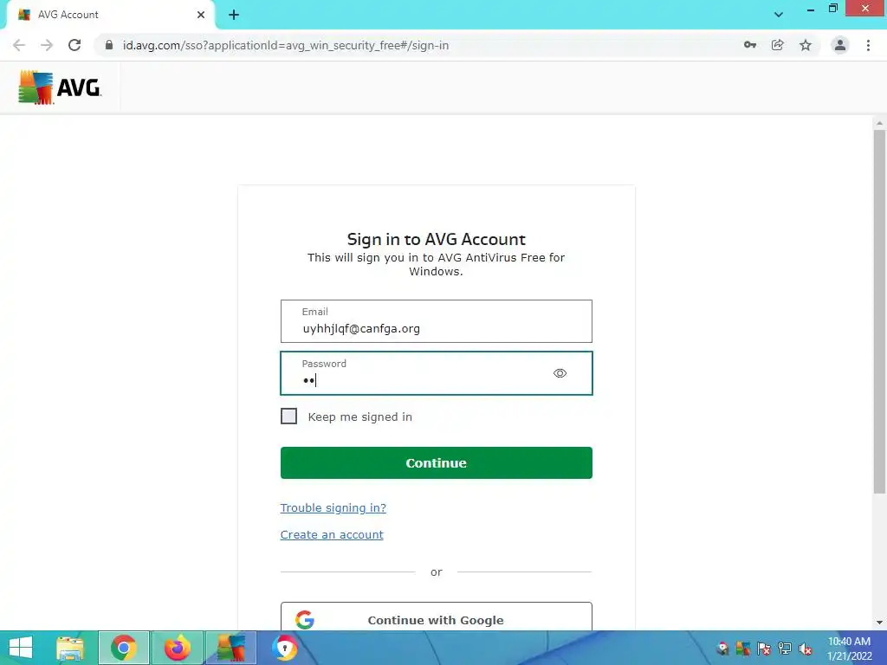Go back with the browser back arrow
Viewport: 887px width, 665px height.
tap(19, 45)
